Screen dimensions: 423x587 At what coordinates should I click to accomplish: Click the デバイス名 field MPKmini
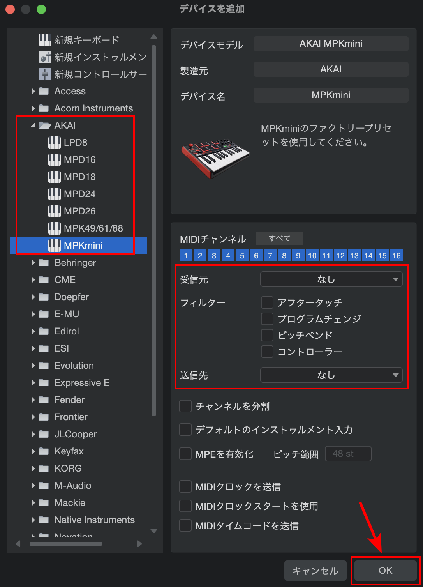[x=331, y=95]
